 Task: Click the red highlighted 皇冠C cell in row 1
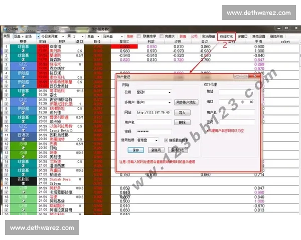pyautogui.click(x=124, y=46)
